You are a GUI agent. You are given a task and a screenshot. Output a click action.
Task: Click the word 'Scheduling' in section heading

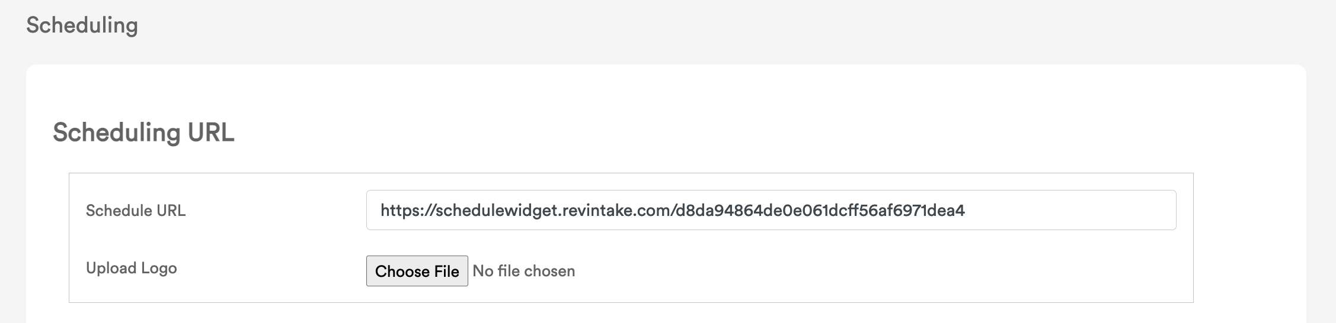tap(116, 133)
